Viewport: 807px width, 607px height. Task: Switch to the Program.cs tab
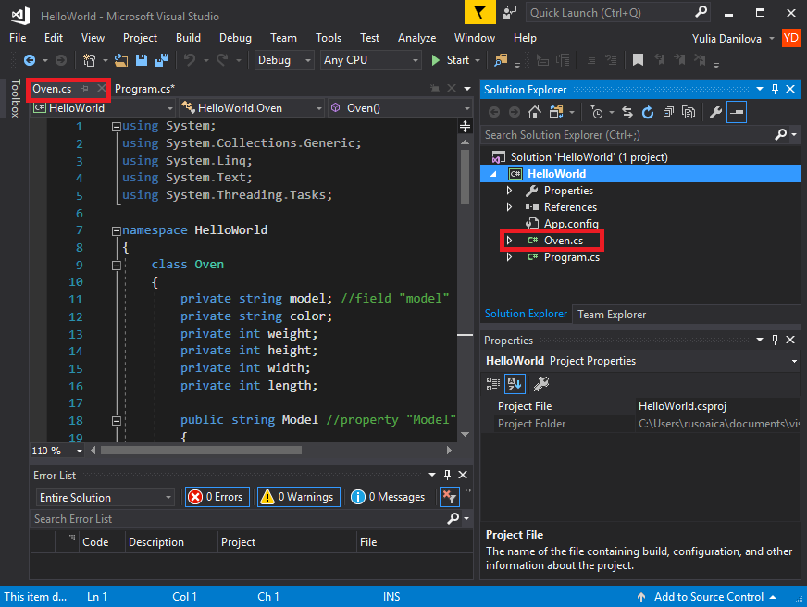point(145,89)
